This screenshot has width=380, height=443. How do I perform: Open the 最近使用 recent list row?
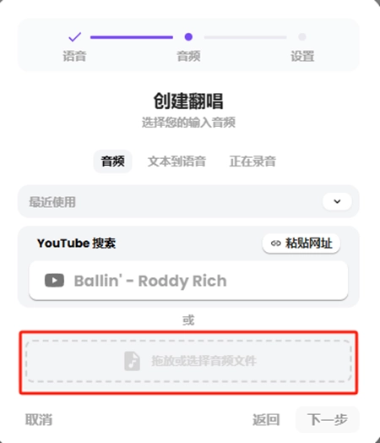point(188,201)
